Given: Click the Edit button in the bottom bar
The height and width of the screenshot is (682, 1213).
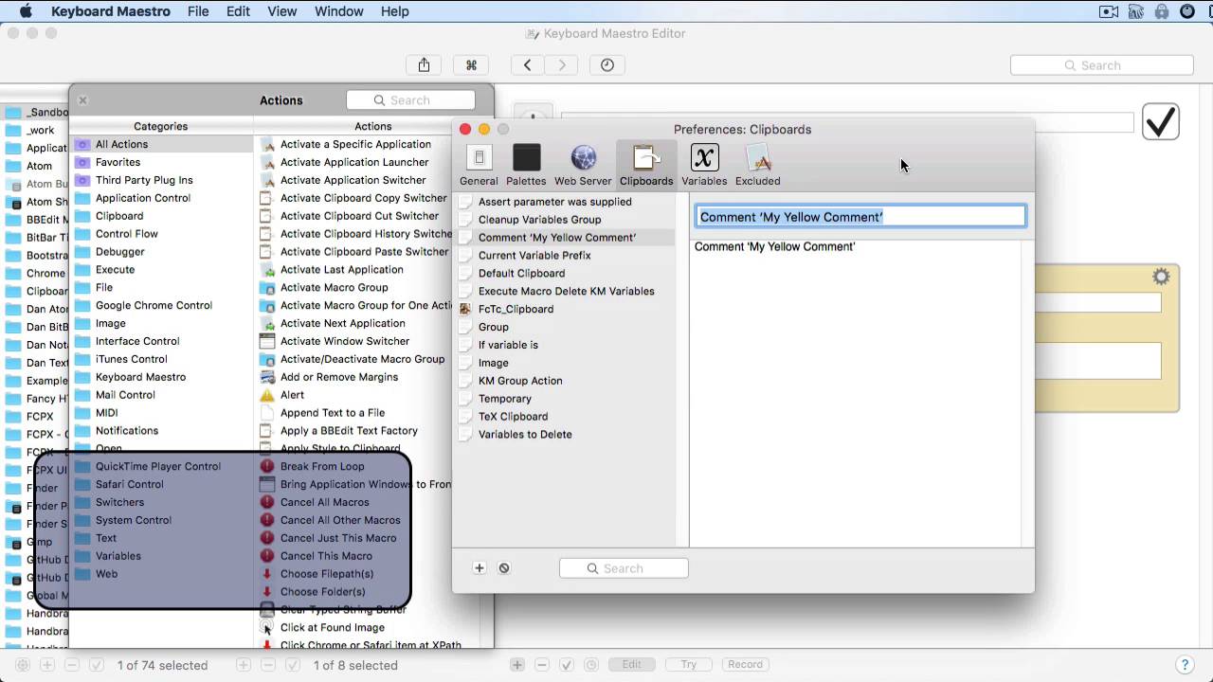Looking at the screenshot, I should tap(631, 665).
